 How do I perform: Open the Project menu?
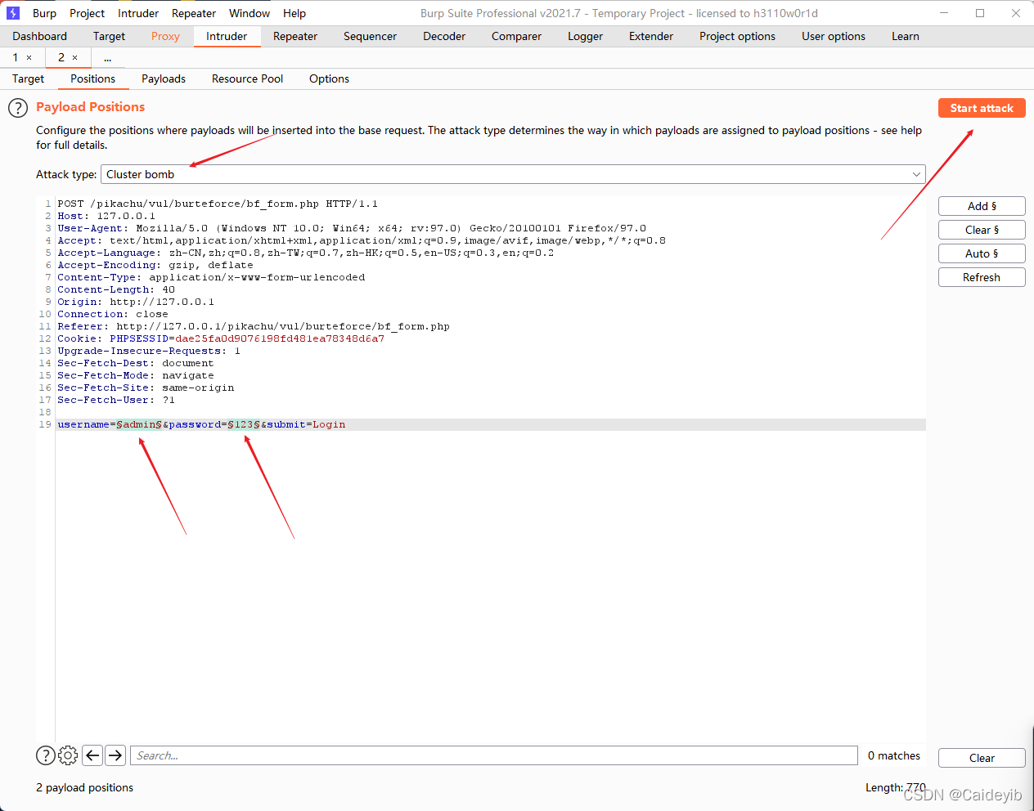[87, 13]
